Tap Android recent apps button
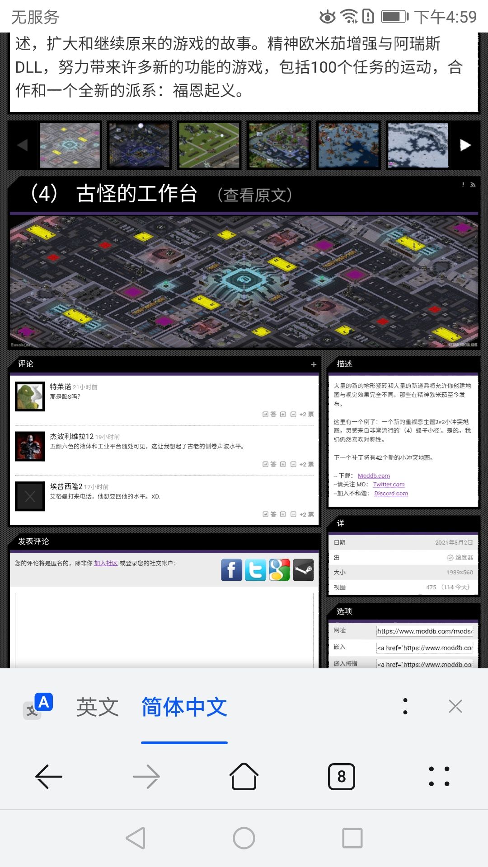 pos(352,838)
